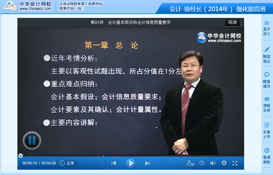Skip to next lecture track

147,163
